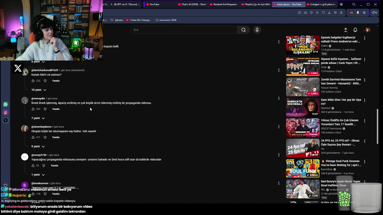Click the upload arrow icon
The height and width of the screenshot is (215, 383).
click(346, 30)
